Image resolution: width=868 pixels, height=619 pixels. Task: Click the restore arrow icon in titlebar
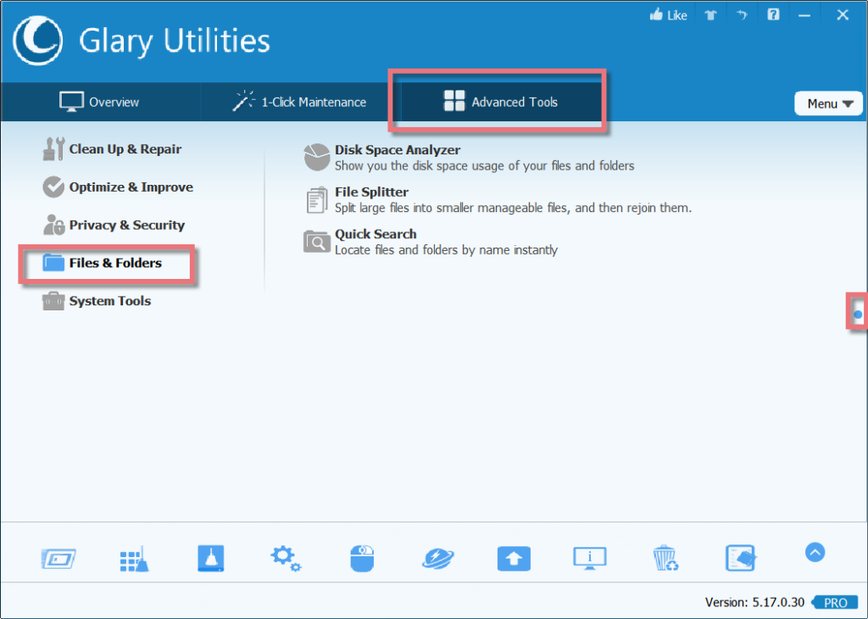point(742,14)
